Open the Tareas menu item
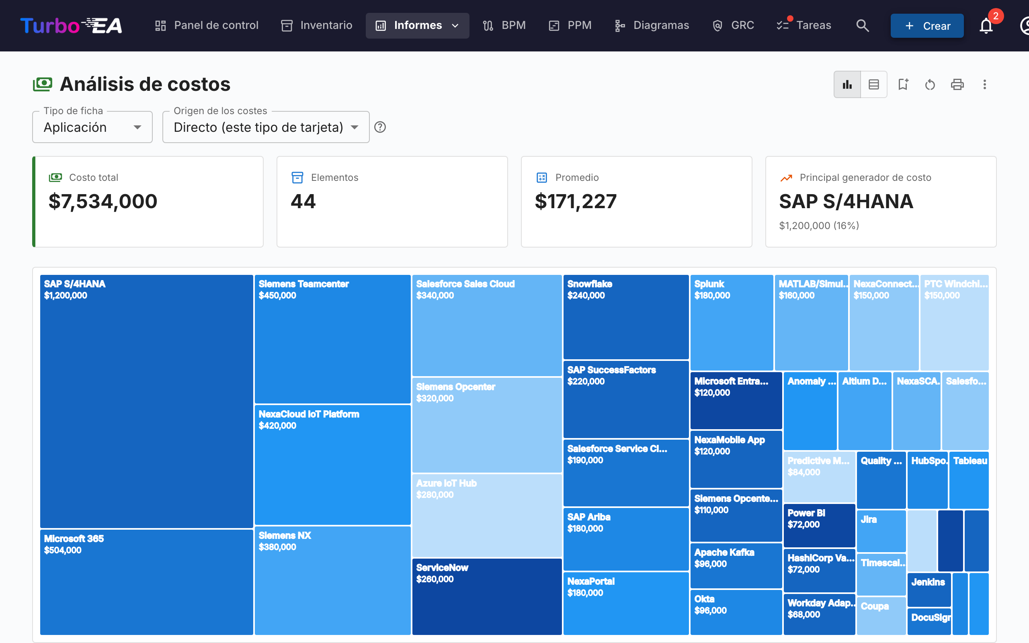Screen dimensions: 1029x643 [x=804, y=25]
